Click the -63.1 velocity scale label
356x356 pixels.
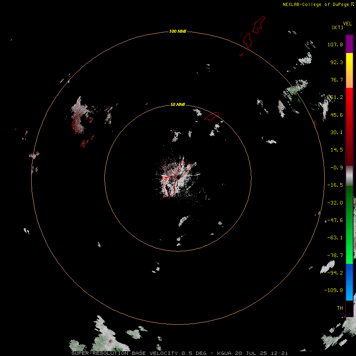tap(335, 238)
